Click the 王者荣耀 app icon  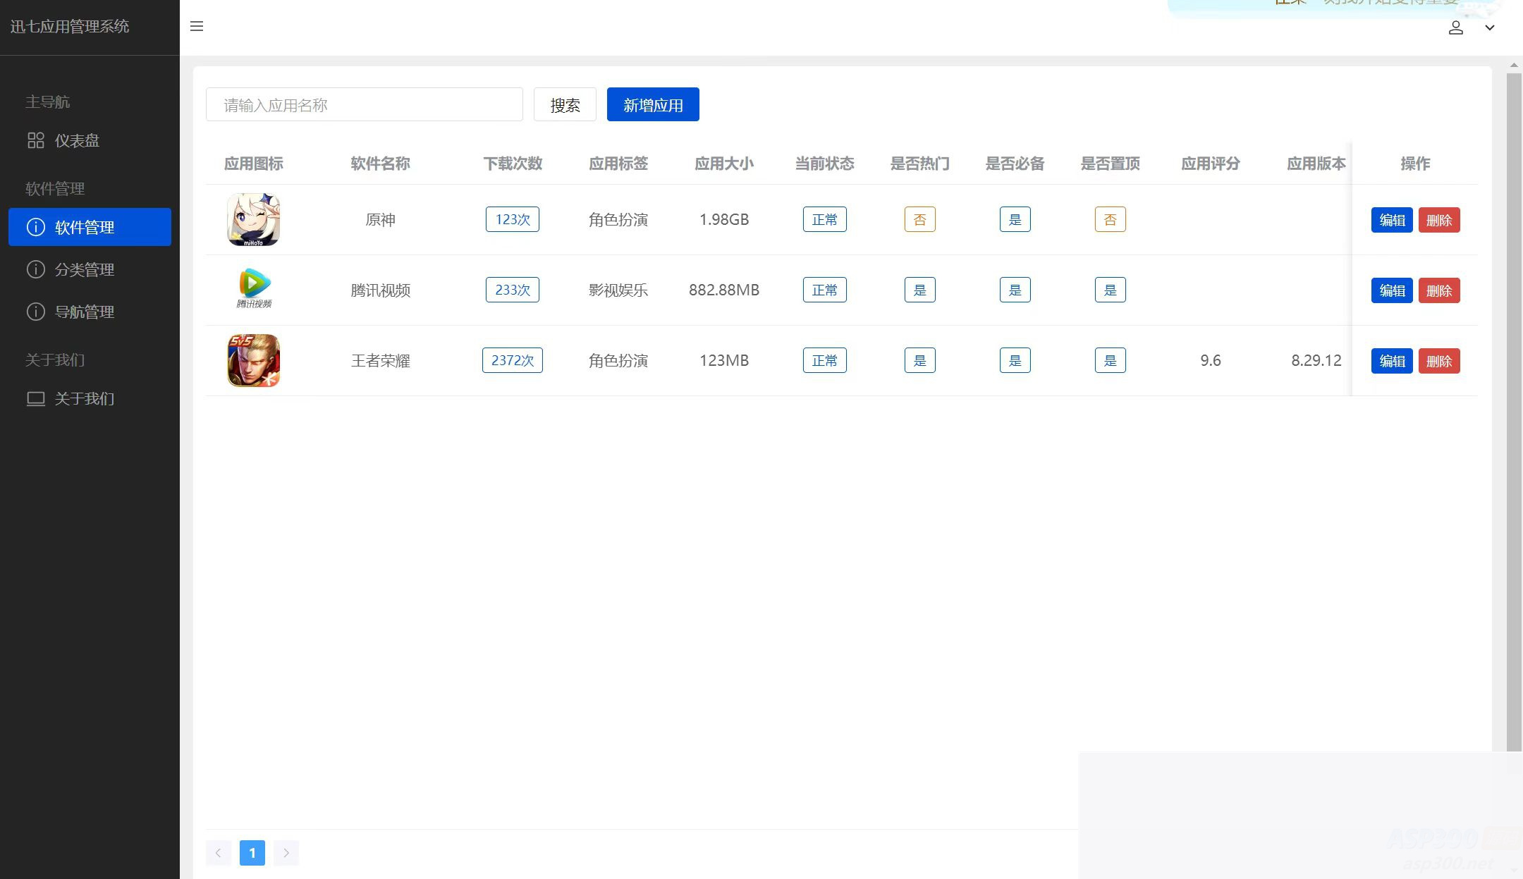click(252, 360)
